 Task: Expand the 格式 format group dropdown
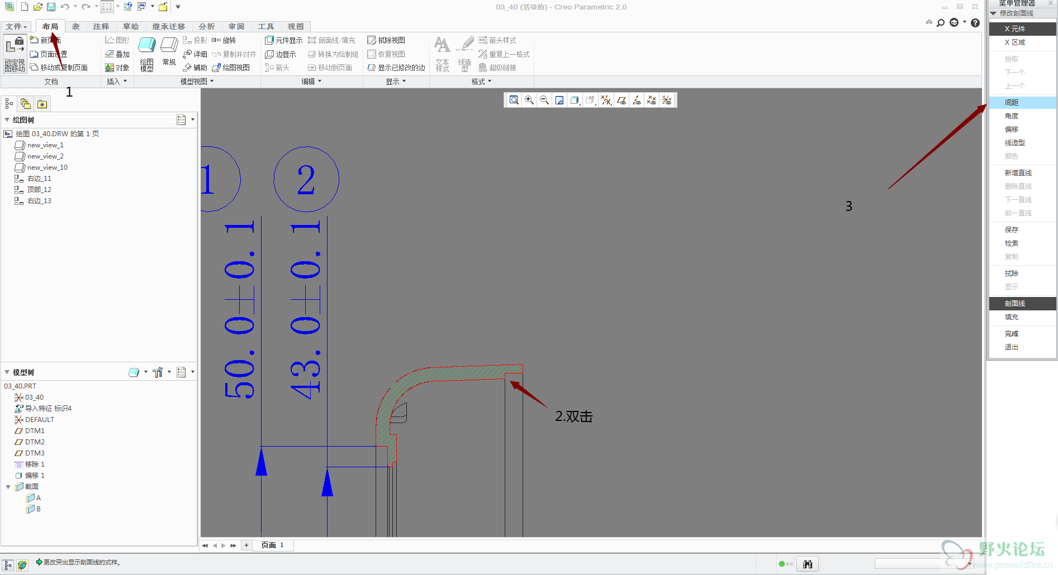click(481, 82)
